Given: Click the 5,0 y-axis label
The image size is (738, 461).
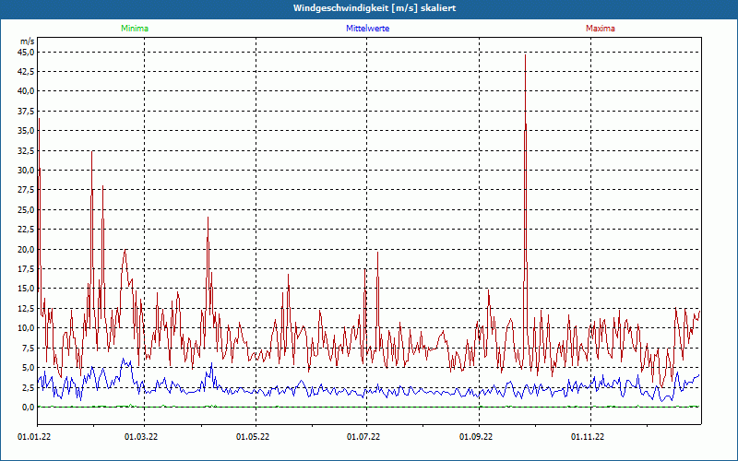Looking at the screenshot, I should coord(28,367).
